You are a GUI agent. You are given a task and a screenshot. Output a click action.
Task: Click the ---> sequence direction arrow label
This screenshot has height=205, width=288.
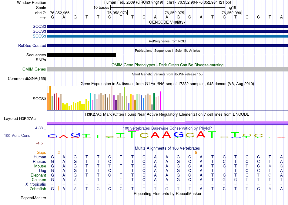pyautogui.click(x=43, y=18)
